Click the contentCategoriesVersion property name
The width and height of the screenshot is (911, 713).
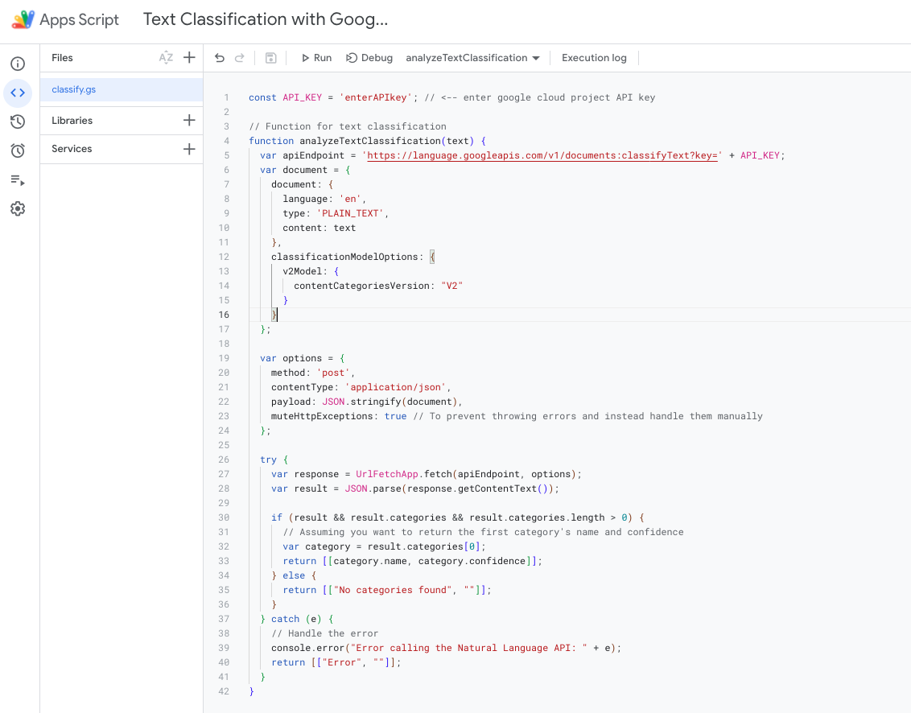pos(361,286)
